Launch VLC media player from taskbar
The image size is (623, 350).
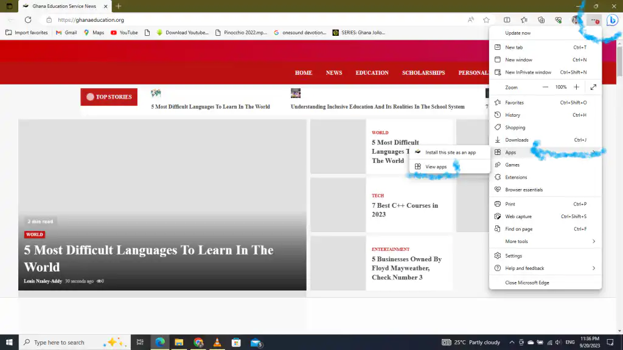click(x=218, y=342)
